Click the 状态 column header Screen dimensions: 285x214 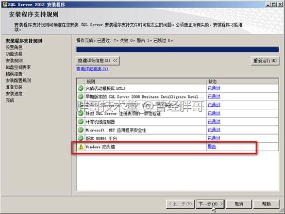coord(242,81)
